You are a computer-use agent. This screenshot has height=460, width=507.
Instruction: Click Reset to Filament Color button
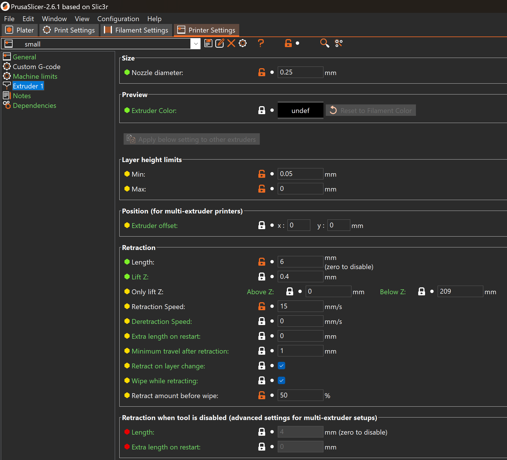tap(371, 110)
